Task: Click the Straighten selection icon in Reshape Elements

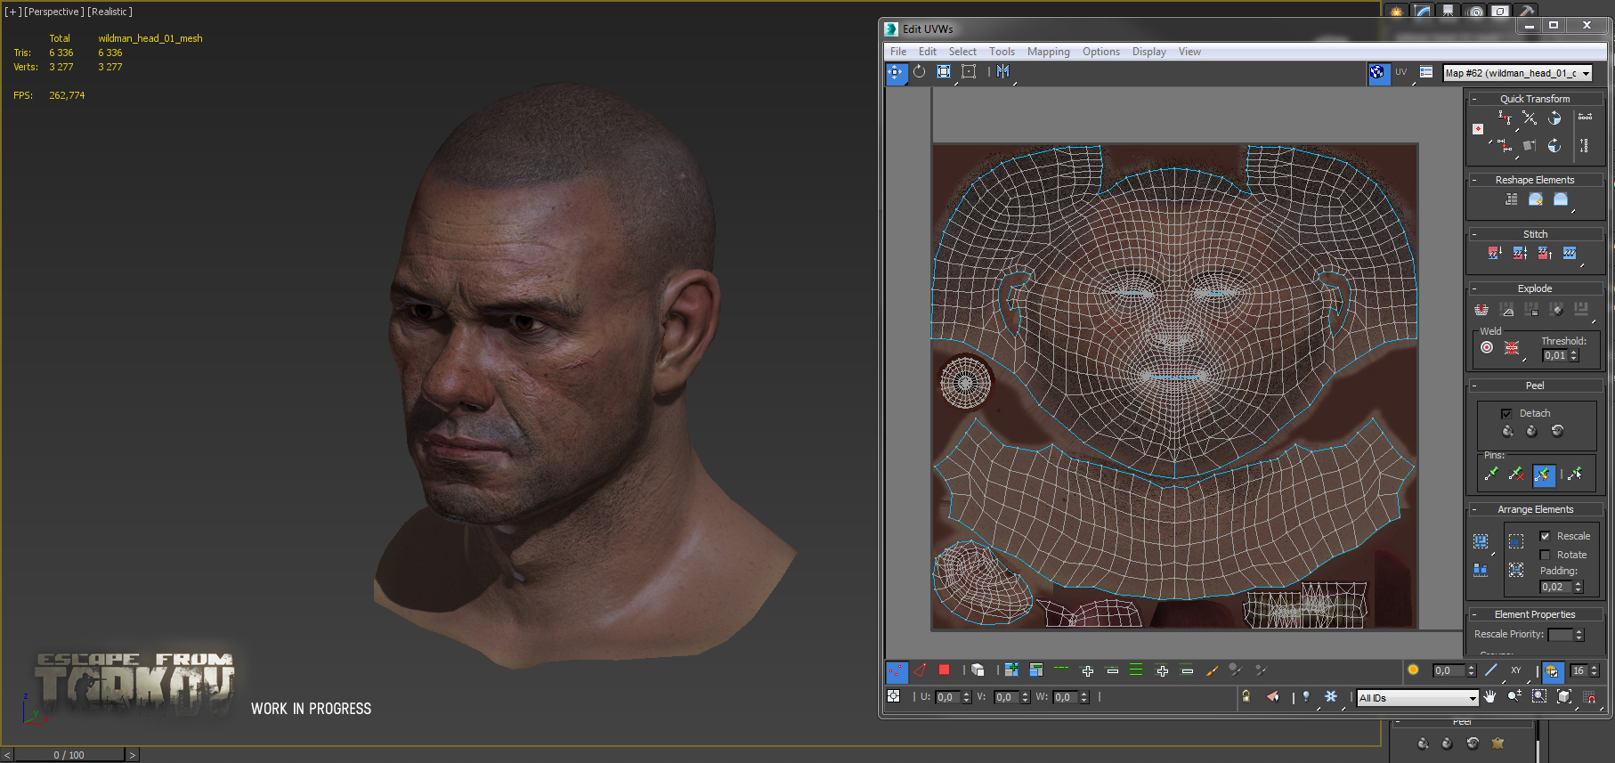Action: point(1512,199)
